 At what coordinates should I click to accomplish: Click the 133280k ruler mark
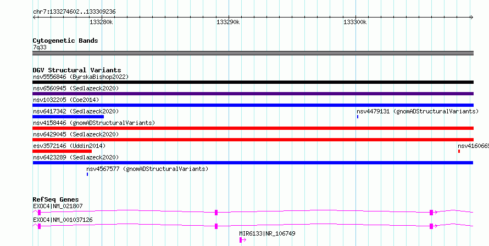click(x=101, y=22)
